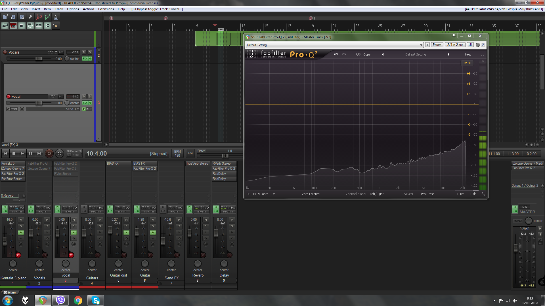545x306 pixels.
Task: Click the go to end transport button
Action: 39,154
